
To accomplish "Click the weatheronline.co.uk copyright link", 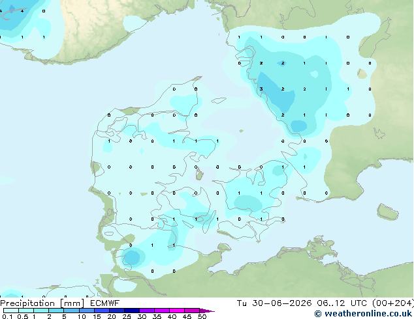I will (363, 314).
